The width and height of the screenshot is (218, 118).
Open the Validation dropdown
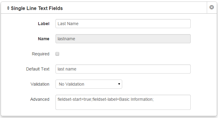coord(89,84)
